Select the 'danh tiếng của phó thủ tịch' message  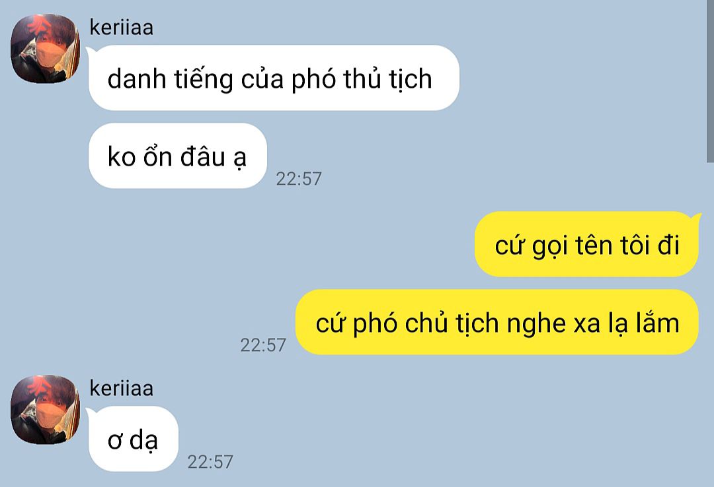pyautogui.click(x=274, y=78)
